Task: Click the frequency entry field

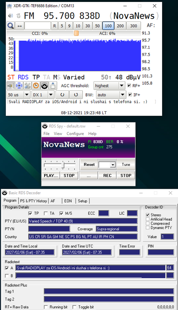Action: coord(38,26)
